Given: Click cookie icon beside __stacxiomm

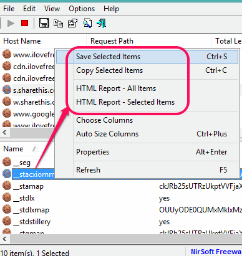Looking at the screenshot, I should pos(7,174).
